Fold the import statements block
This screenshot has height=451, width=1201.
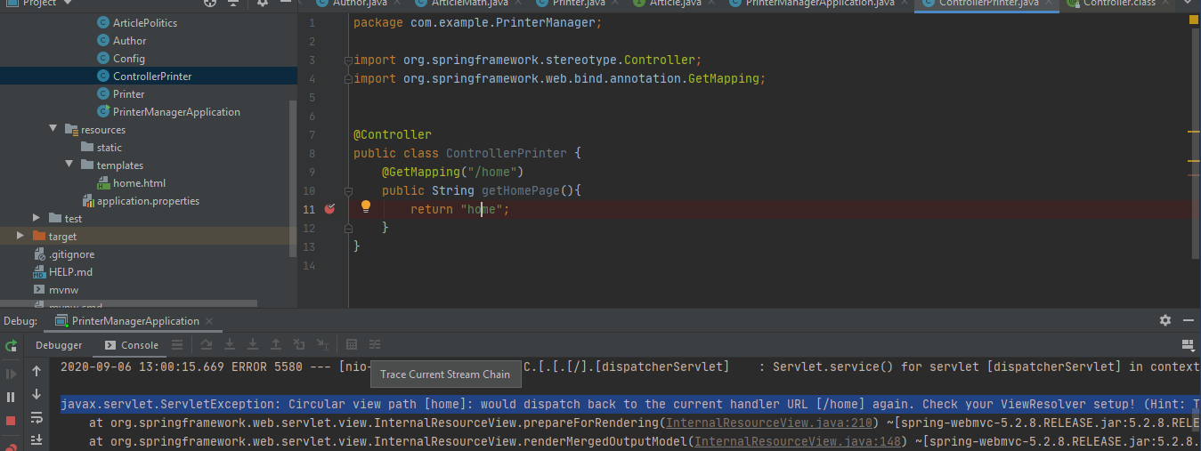tap(346, 60)
